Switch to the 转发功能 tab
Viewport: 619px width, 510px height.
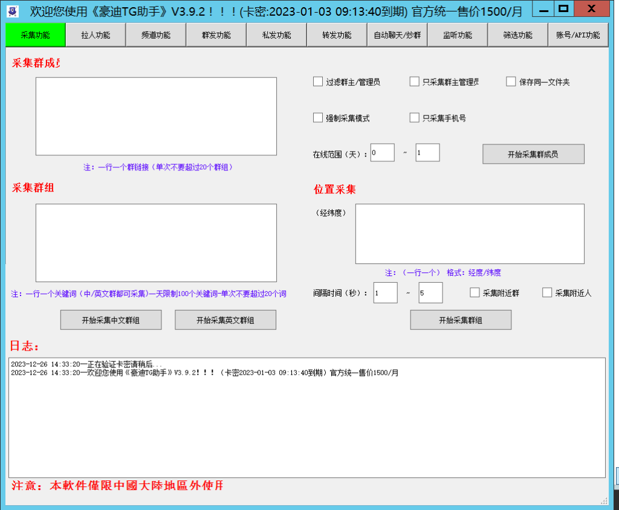point(337,35)
